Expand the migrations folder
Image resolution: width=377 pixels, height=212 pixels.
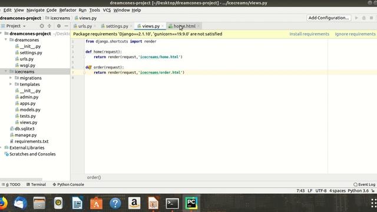pos(11,78)
